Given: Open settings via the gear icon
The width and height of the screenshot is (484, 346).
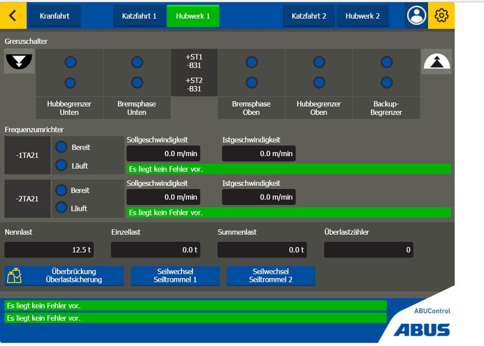Looking at the screenshot, I should (441, 16).
